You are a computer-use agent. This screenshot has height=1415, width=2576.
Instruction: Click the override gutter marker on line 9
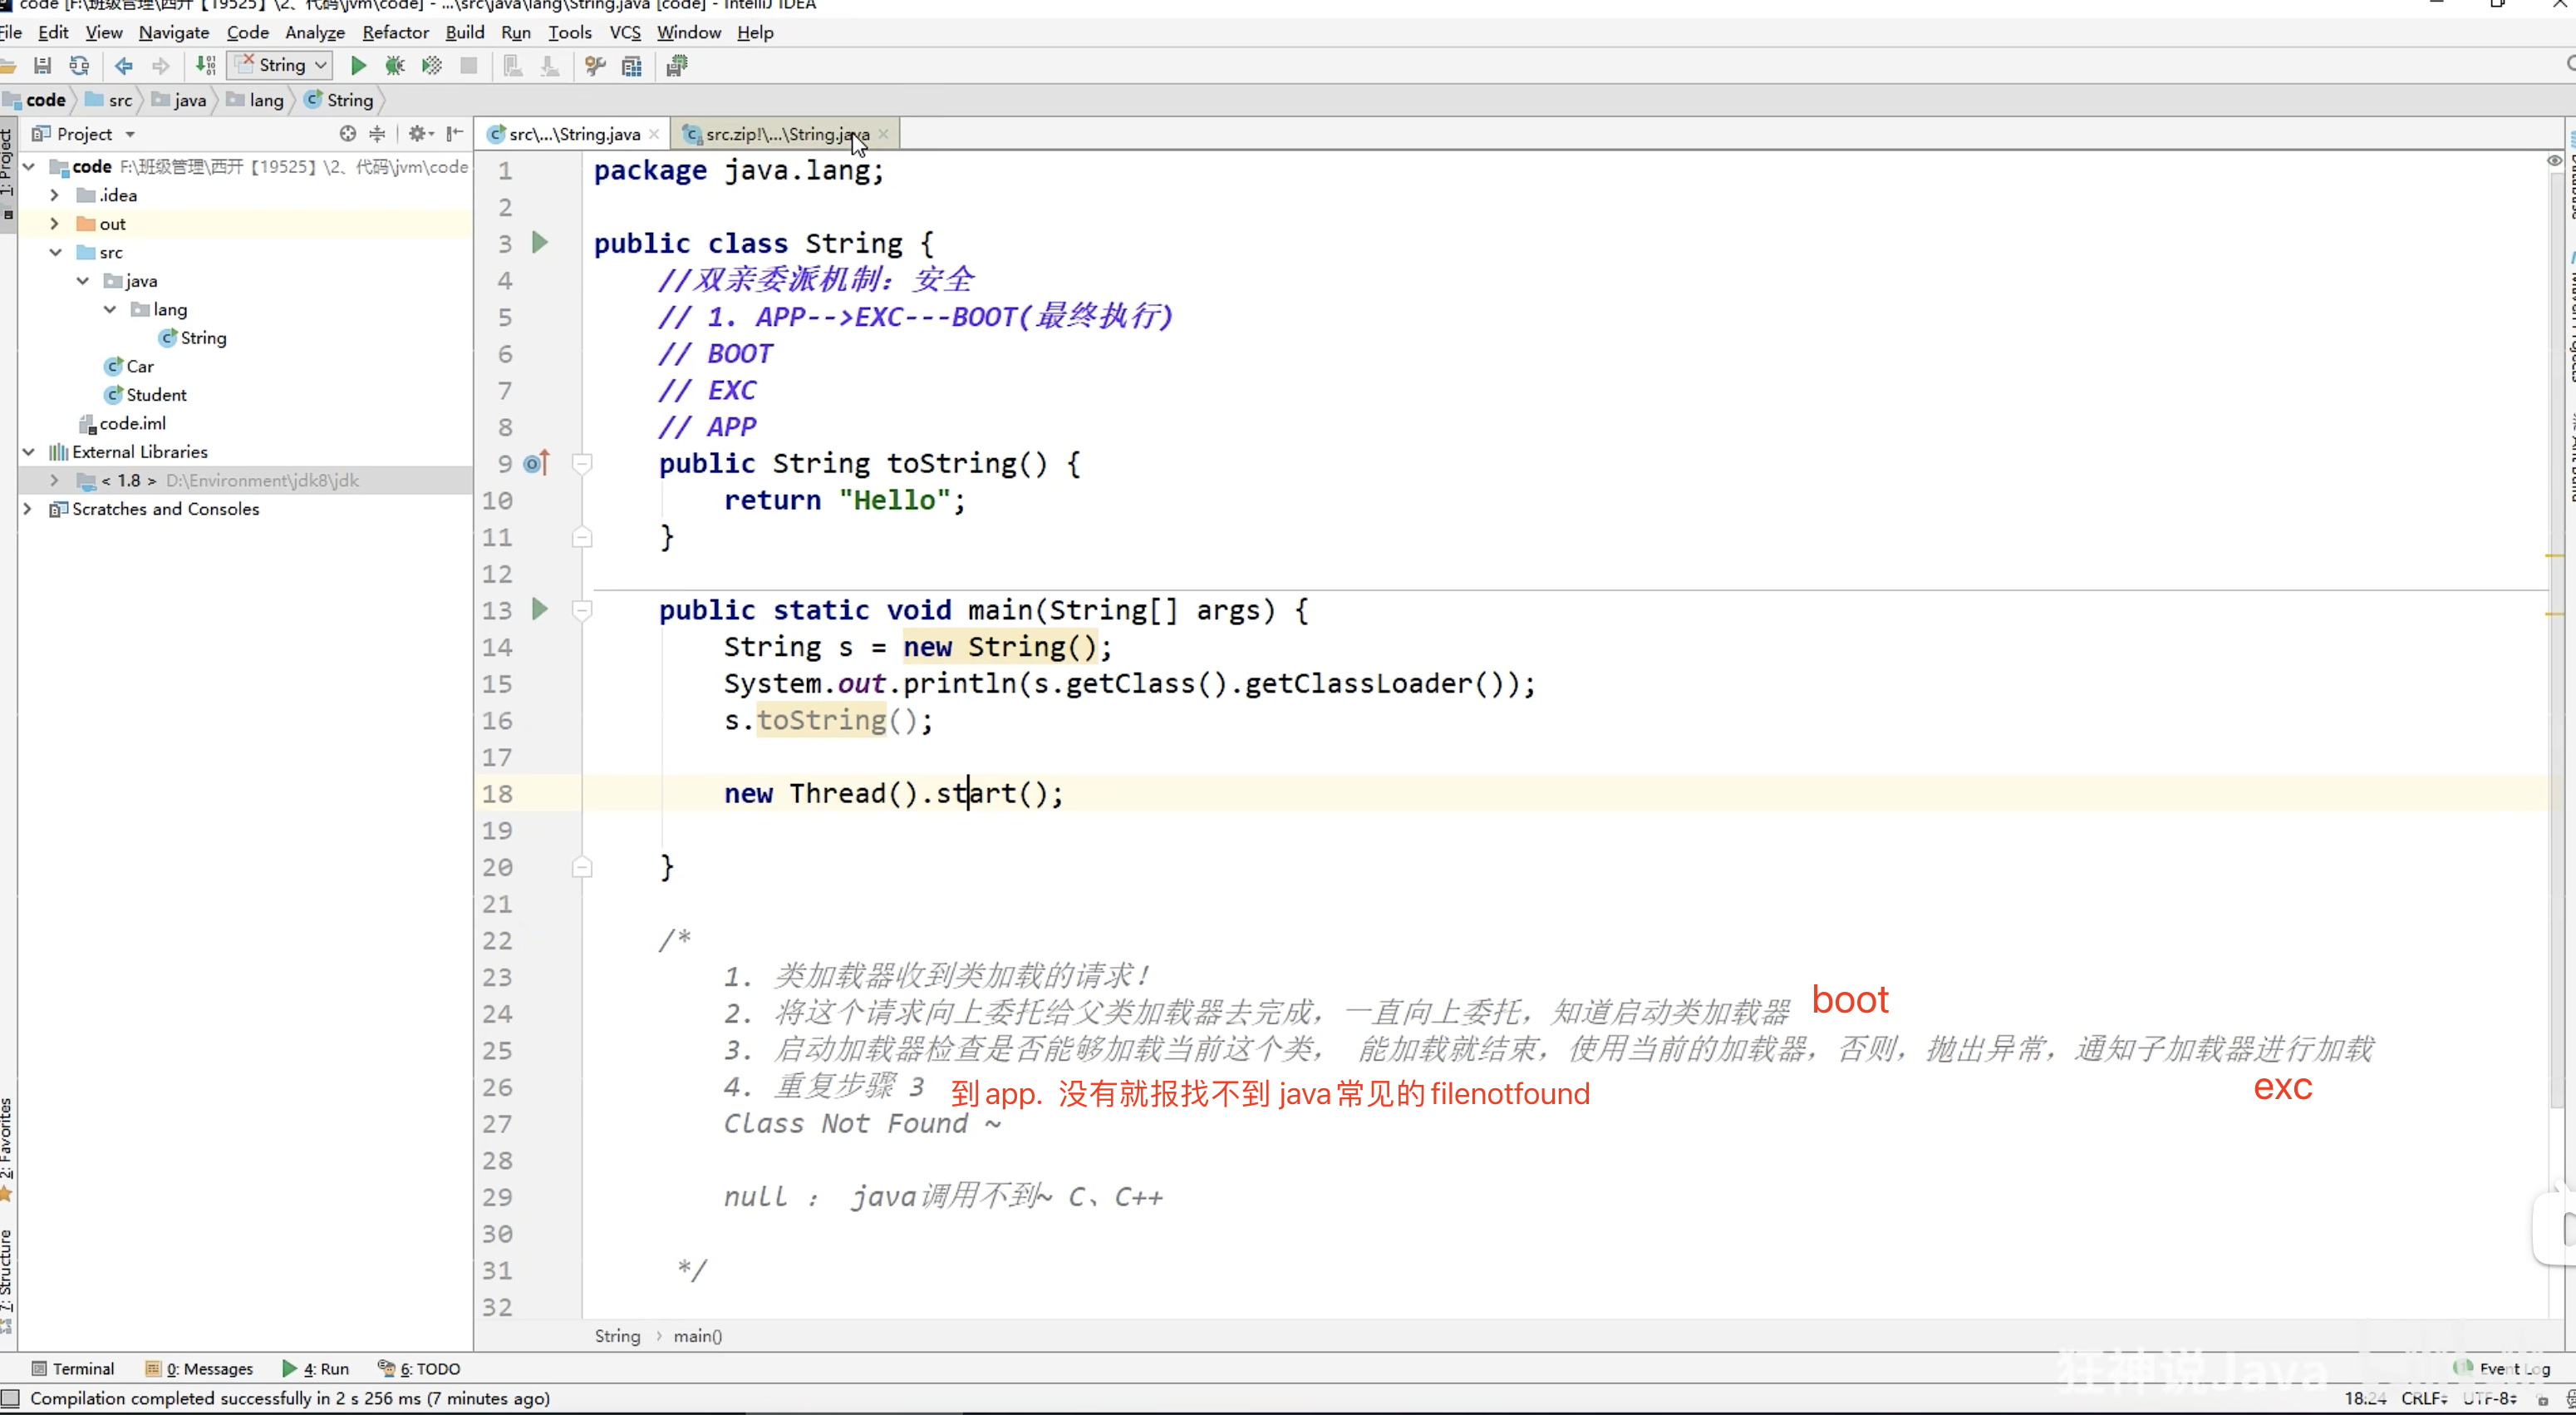coord(537,462)
